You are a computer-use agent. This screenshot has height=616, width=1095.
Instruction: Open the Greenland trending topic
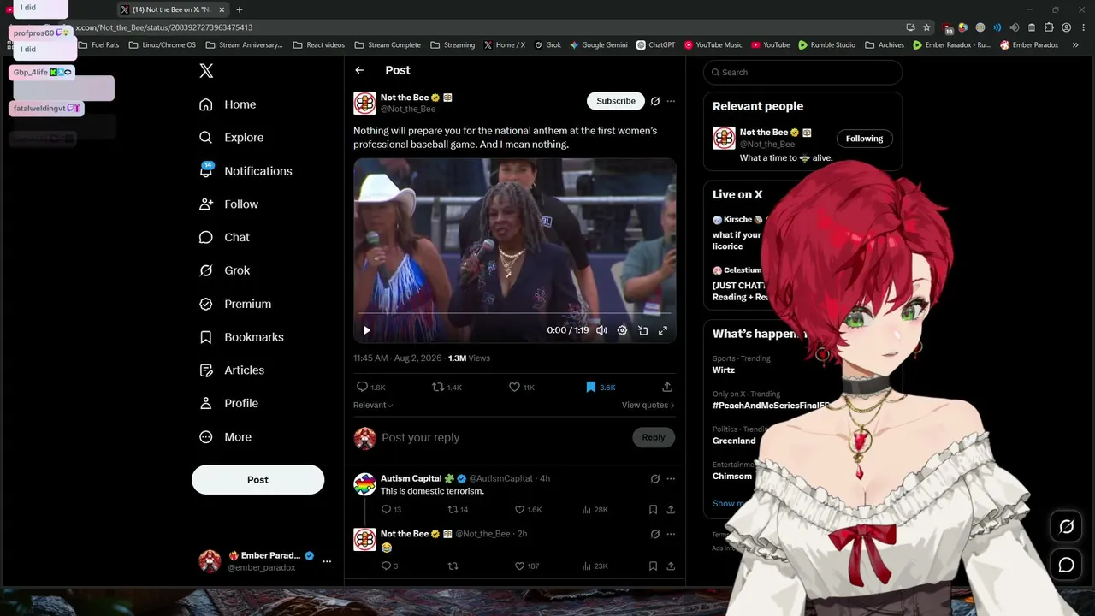pos(734,441)
